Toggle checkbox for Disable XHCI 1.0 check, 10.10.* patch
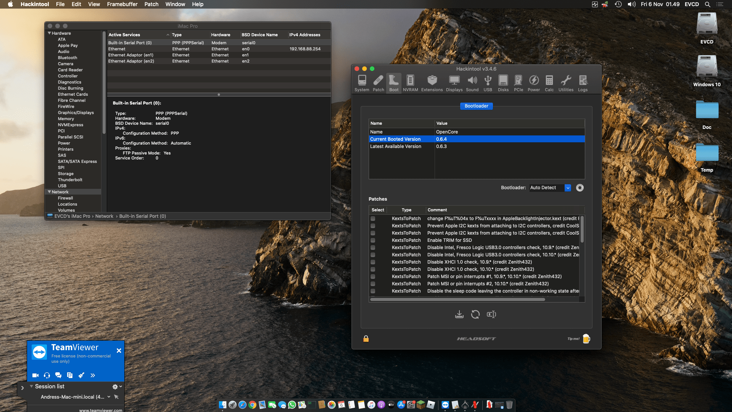 click(x=373, y=269)
